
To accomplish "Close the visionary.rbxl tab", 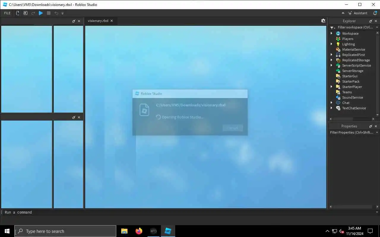I will (x=112, y=21).
